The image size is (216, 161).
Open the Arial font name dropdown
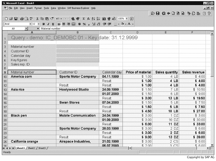(x=30, y=24)
